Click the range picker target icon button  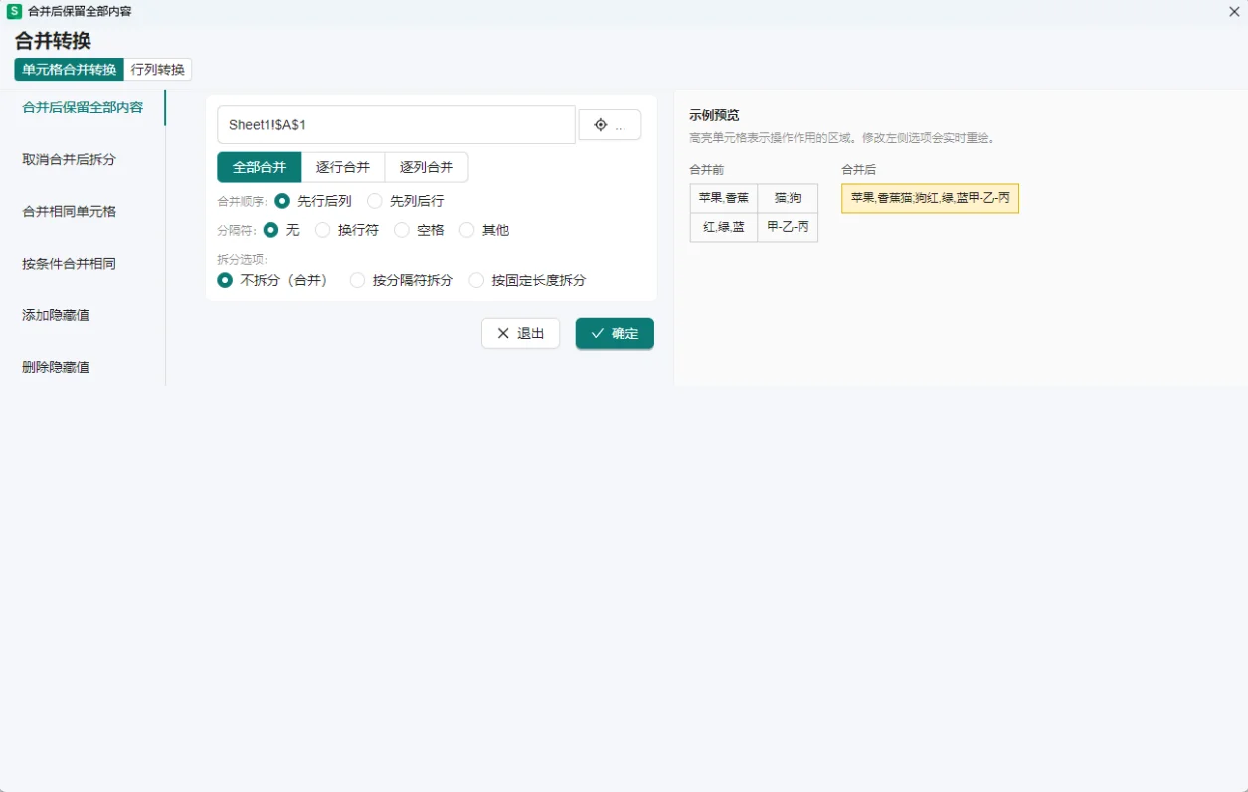[x=610, y=125]
